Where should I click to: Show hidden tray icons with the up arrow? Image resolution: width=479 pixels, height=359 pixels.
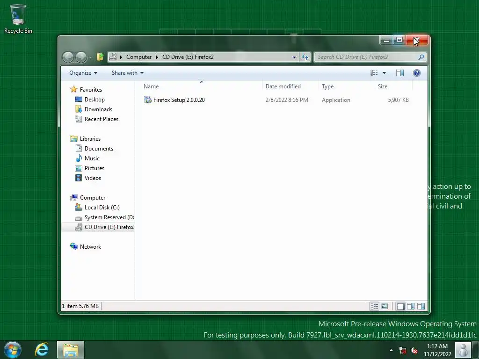(x=391, y=350)
